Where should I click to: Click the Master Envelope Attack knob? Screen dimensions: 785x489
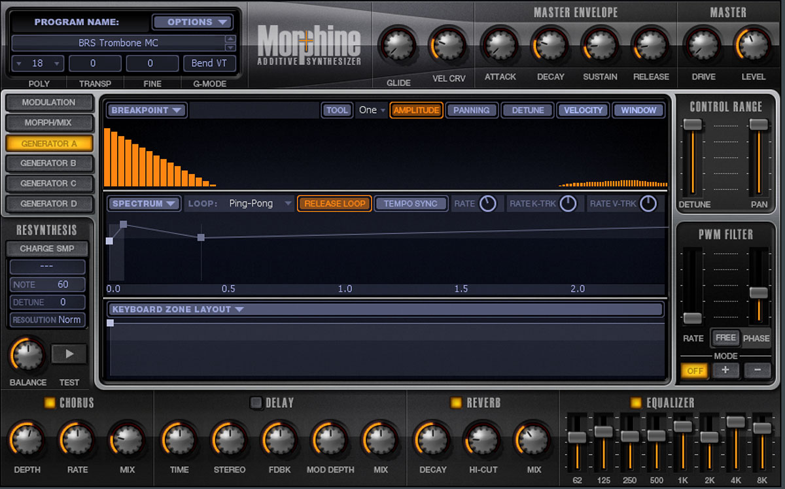click(500, 44)
